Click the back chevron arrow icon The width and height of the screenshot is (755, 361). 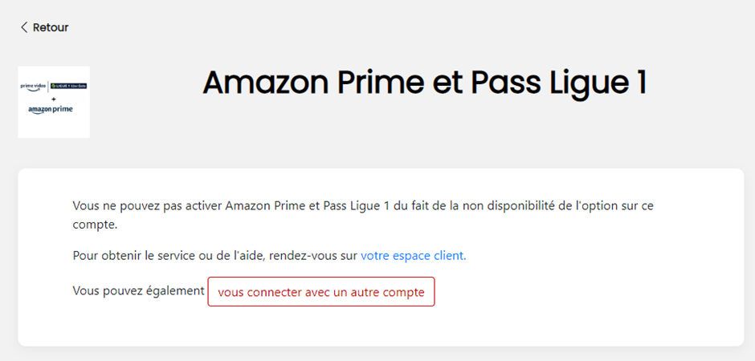23,27
